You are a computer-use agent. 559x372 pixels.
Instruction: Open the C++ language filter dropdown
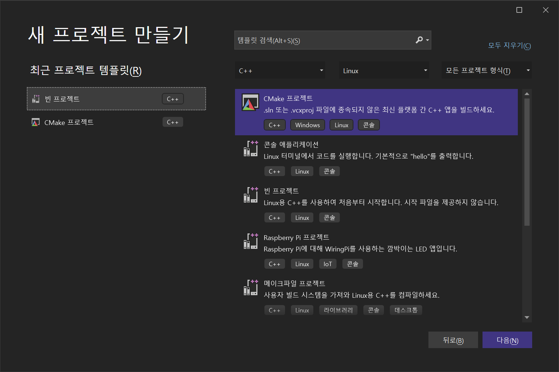pyautogui.click(x=280, y=70)
